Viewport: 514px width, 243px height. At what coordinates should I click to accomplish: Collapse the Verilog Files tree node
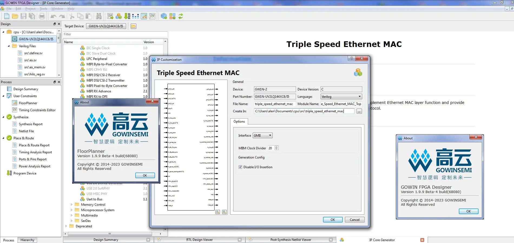click(x=9, y=46)
